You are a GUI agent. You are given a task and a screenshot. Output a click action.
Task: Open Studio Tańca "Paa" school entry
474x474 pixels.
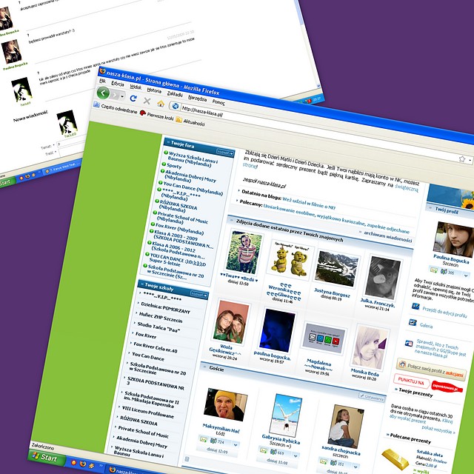click(x=158, y=327)
